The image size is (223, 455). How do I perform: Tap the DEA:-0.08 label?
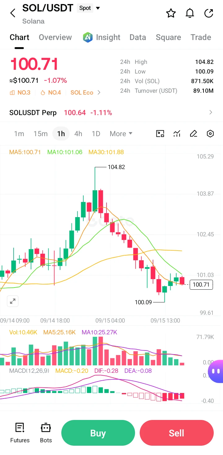138,371
